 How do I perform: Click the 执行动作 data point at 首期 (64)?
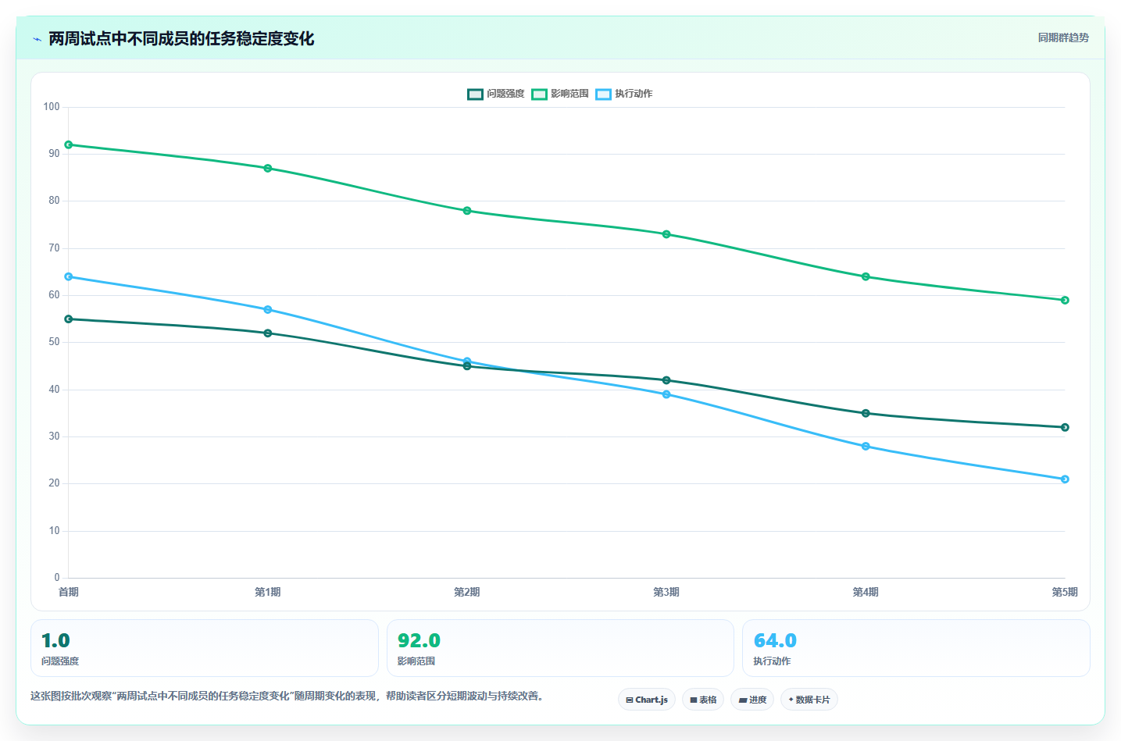[69, 276]
